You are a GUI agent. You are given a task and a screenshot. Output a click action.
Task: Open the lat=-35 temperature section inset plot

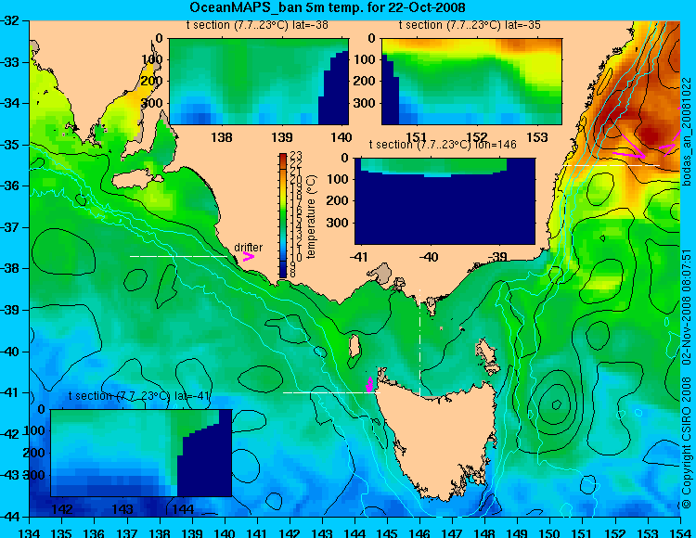click(471, 82)
